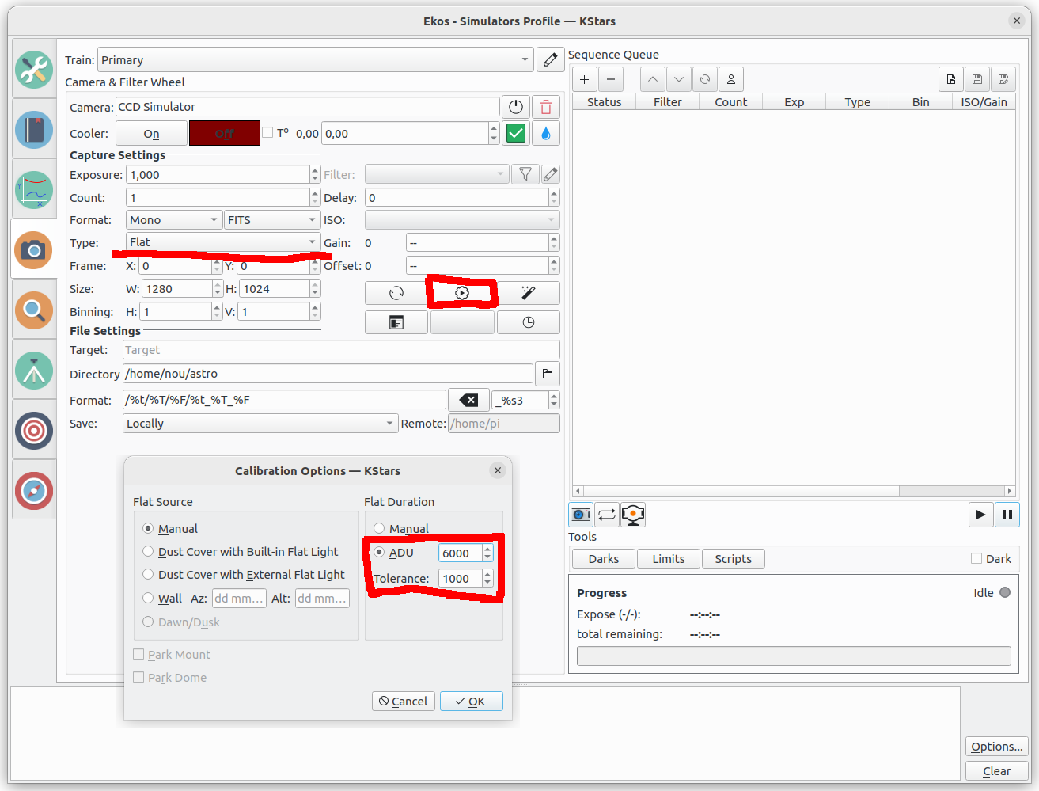This screenshot has height=791, width=1039.
Task: Select Manual flat source radio
Action: pos(148,528)
